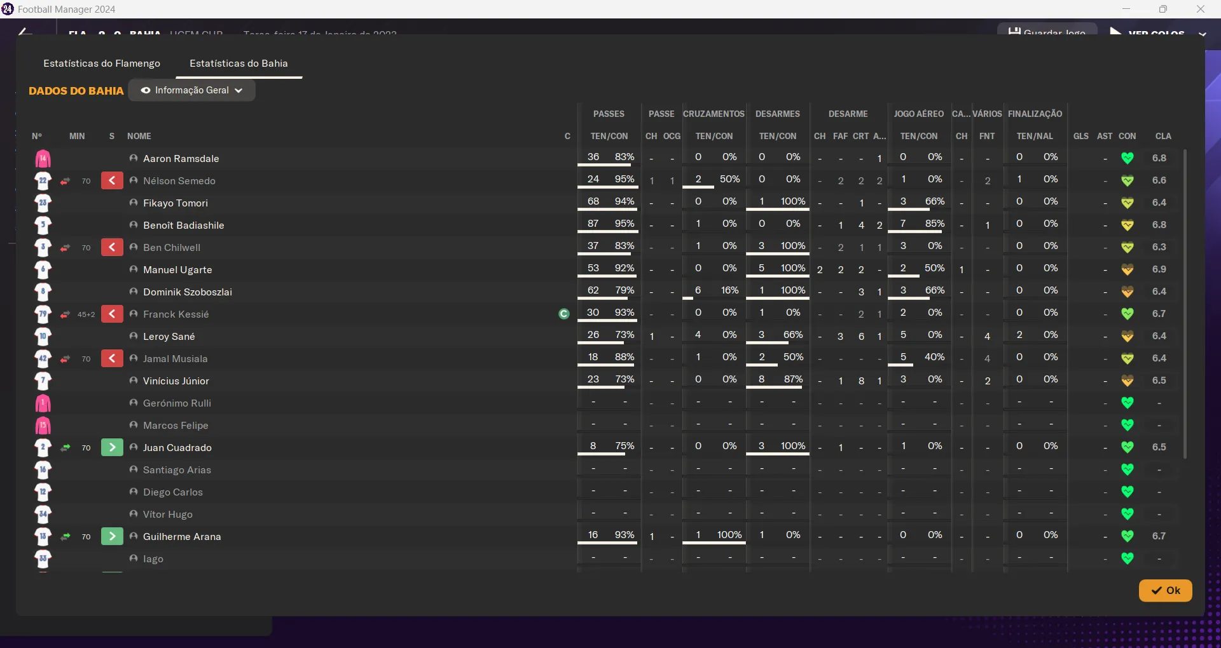Sort by the NOME column header
1221x648 pixels.
point(139,136)
